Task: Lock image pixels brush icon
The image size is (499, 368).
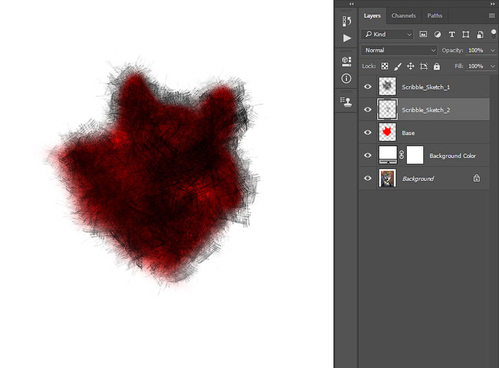Action: [x=398, y=66]
